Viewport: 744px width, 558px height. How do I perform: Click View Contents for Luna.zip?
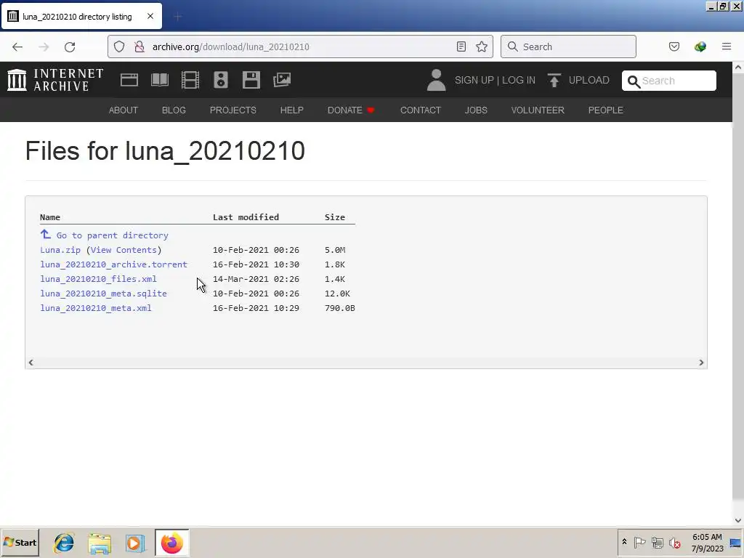tap(124, 250)
